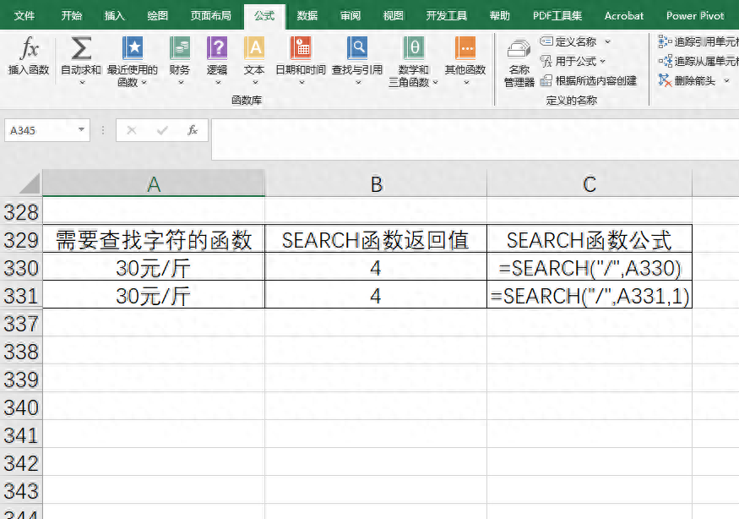The height and width of the screenshot is (519, 739).
Task: Expand the 财务 dropdown arrow
Action: (x=181, y=83)
